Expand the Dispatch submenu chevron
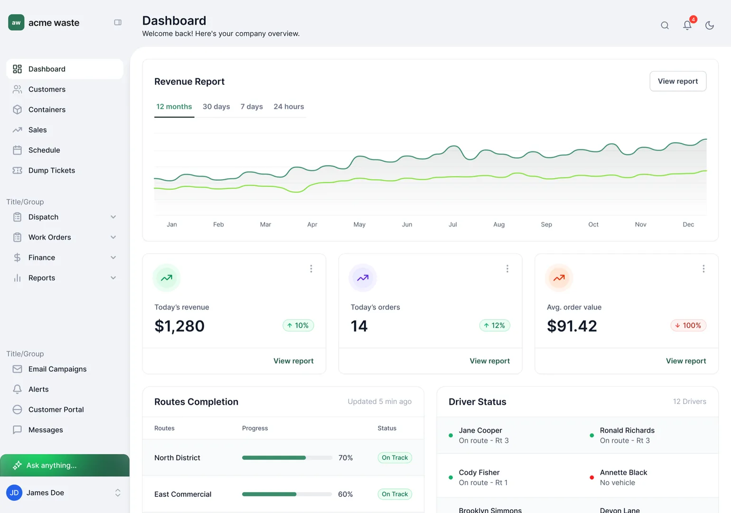The image size is (731, 513). [x=113, y=217]
